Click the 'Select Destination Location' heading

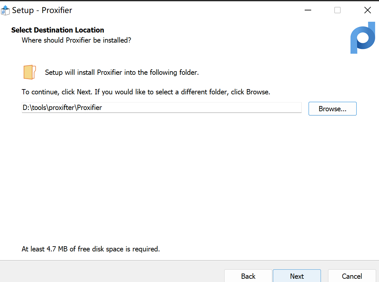(x=57, y=30)
